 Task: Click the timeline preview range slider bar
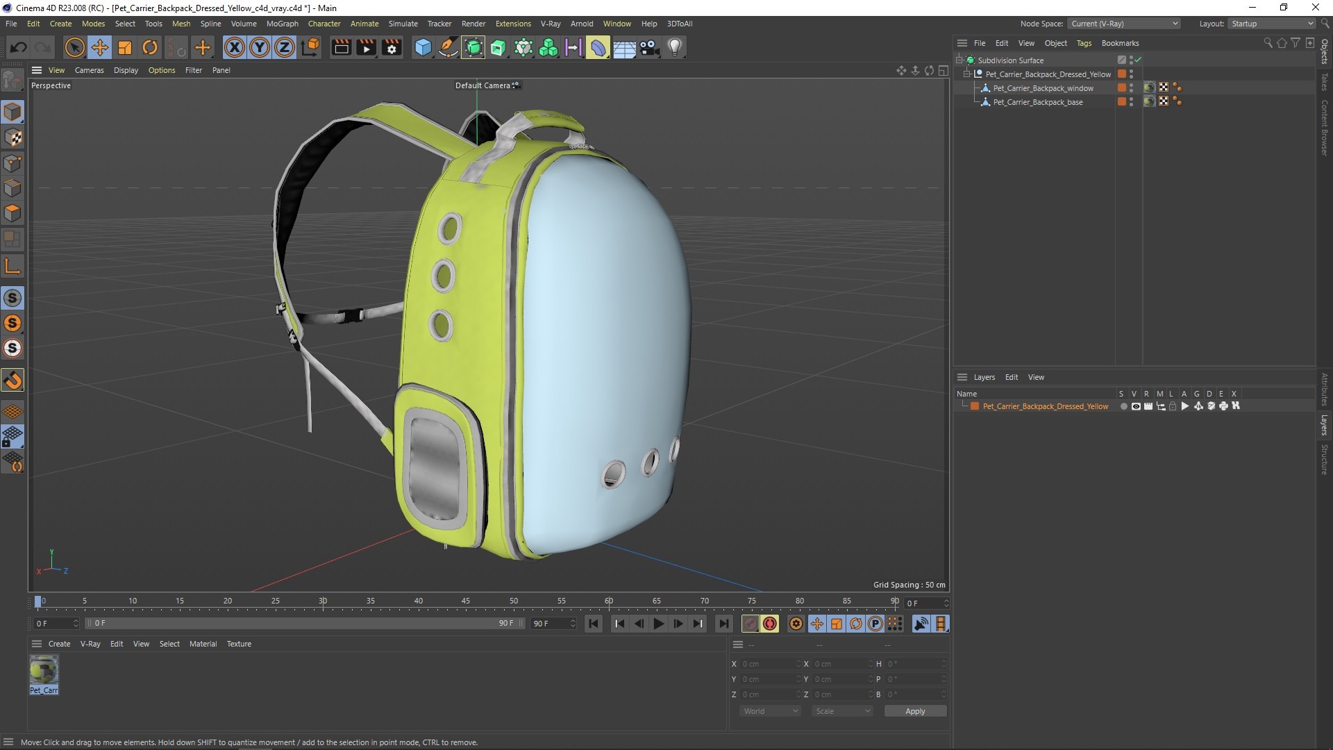[x=305, y=624]
